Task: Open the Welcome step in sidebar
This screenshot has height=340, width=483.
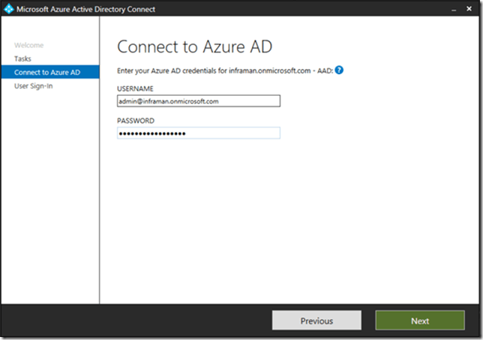Action: [x=28, y=45]
